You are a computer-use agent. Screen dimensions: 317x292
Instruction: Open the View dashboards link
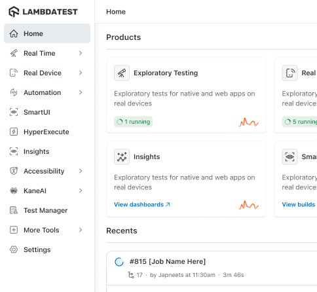click(x=142, y=204)
